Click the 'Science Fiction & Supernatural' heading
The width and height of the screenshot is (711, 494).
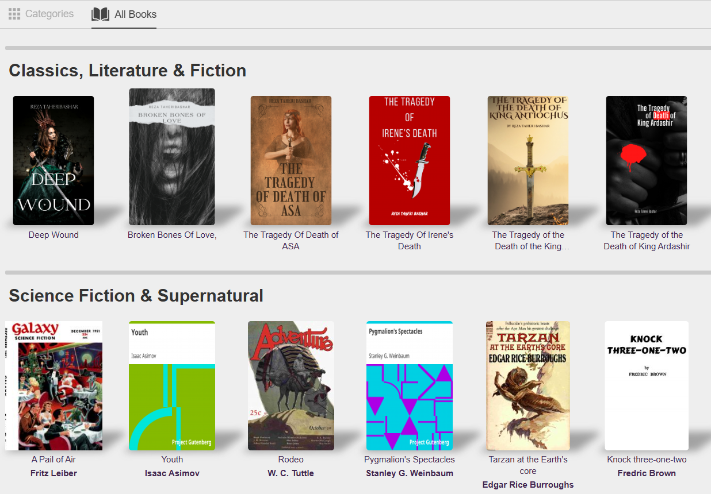tap(136, 296)
